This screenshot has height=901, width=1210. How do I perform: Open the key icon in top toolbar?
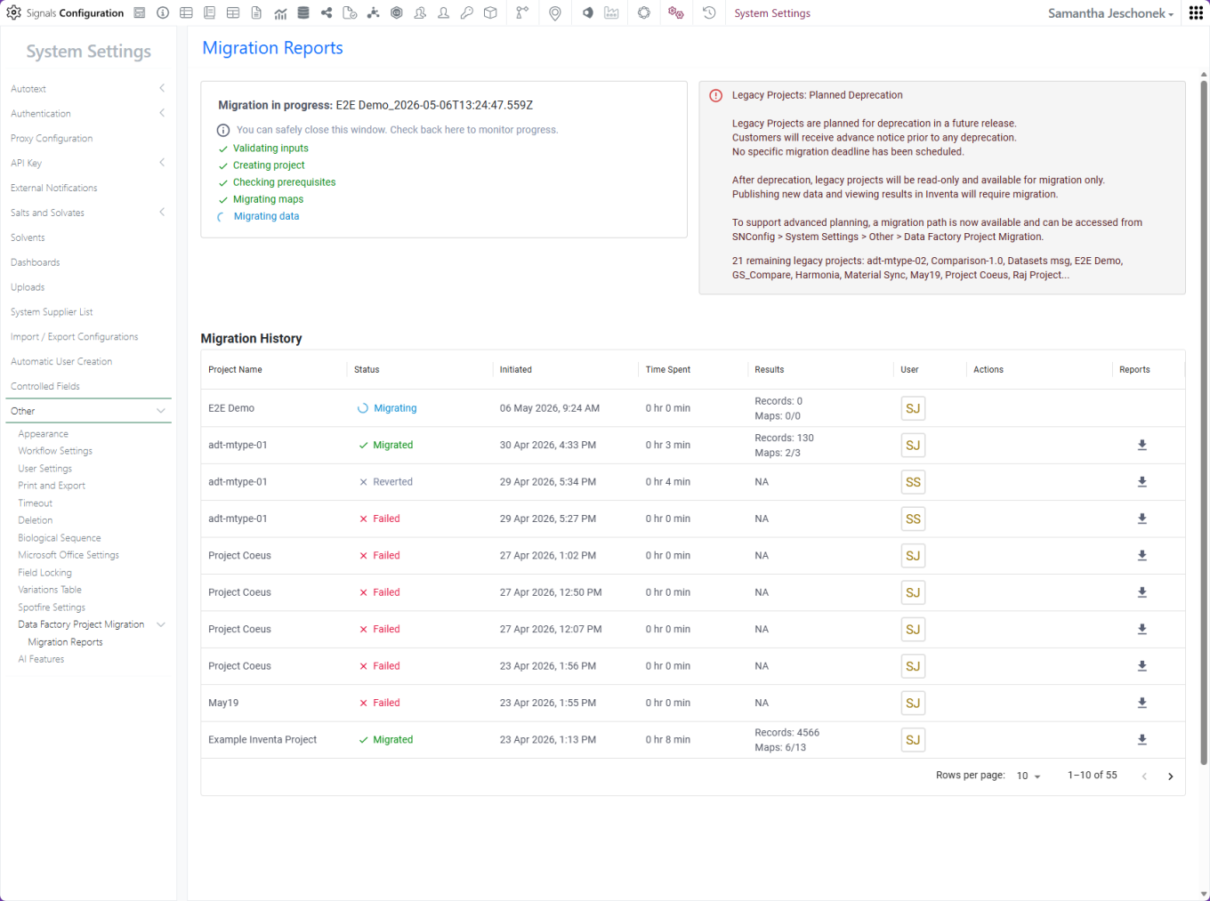pos(467,13)
